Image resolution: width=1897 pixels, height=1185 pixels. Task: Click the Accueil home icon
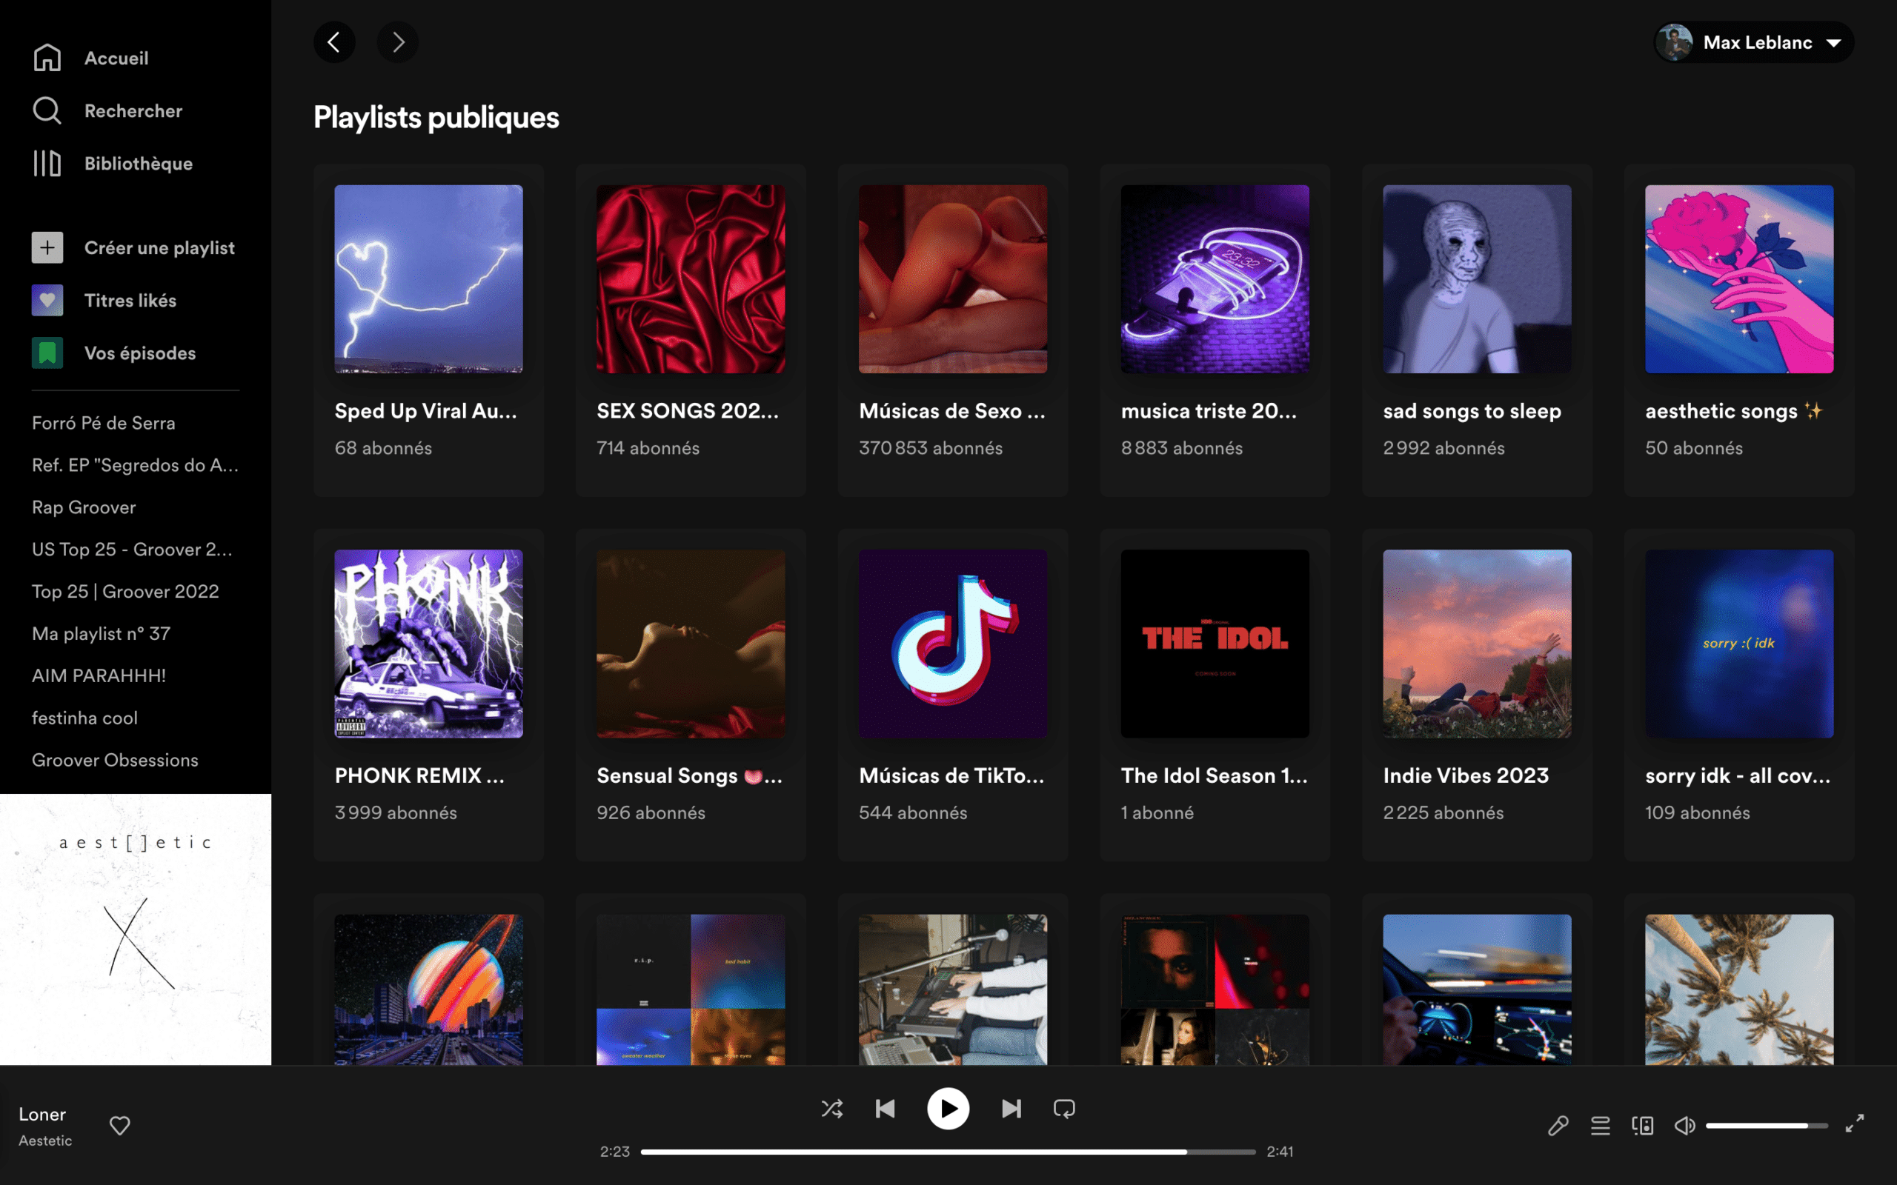(x=47, y=57)
